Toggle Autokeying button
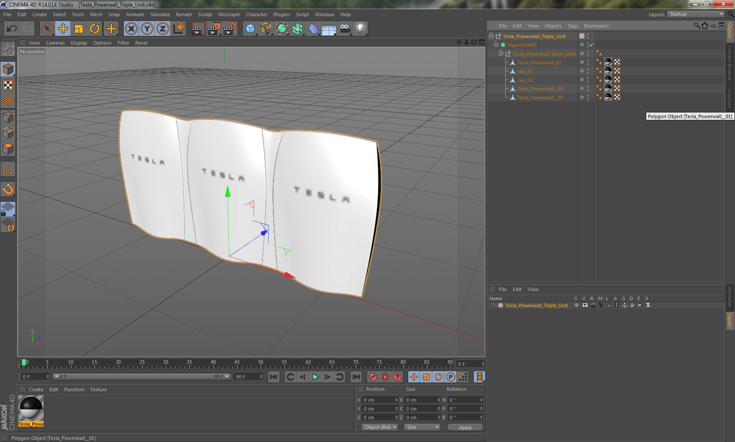The width and height of the screenshot is (735, 442). coord(385,377)
